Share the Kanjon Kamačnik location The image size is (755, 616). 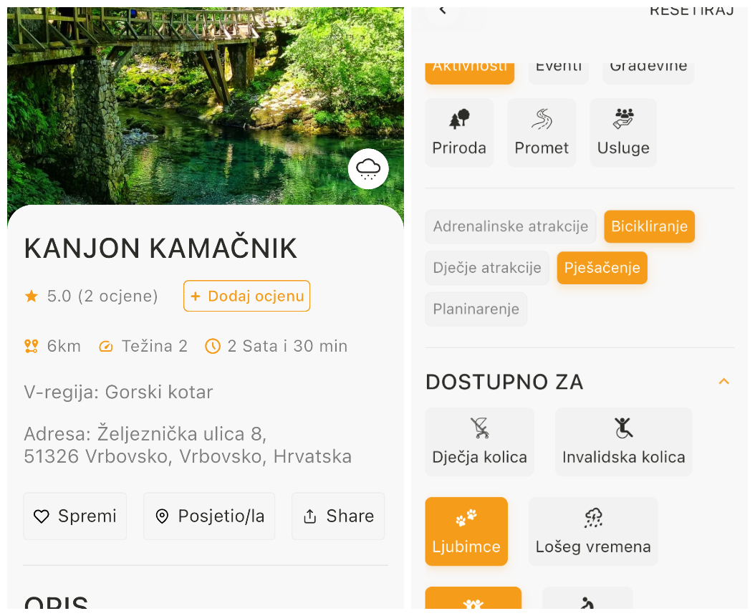coord(338,516)
